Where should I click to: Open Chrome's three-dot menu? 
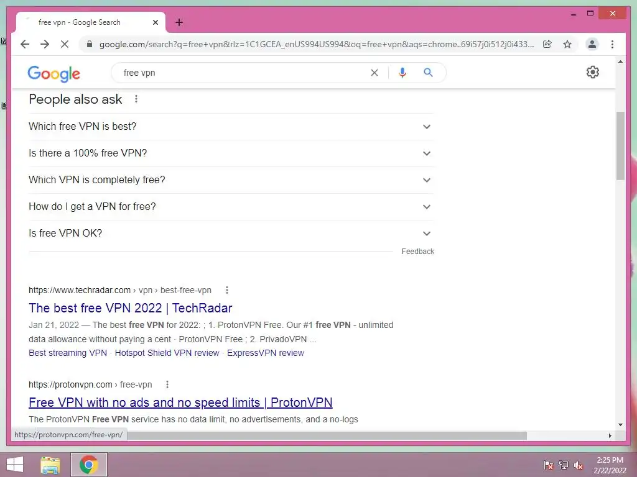pos(612,44)
